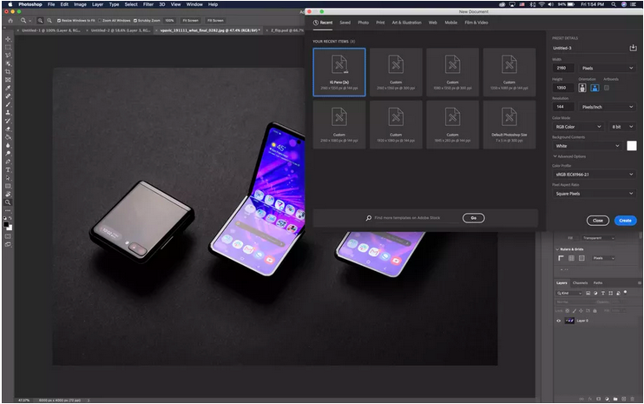Toggle Resize Windows to Fit checkbox

(59, 21)
